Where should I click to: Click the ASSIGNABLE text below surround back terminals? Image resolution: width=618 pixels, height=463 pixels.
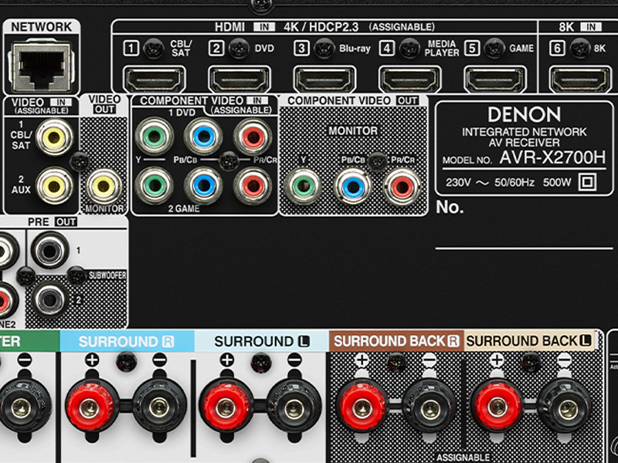tap(463, 458)
